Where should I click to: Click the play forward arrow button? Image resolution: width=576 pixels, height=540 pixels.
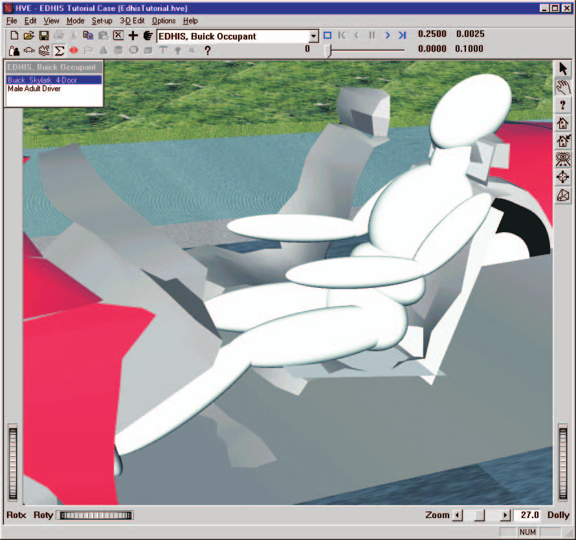tap(388, 35)
